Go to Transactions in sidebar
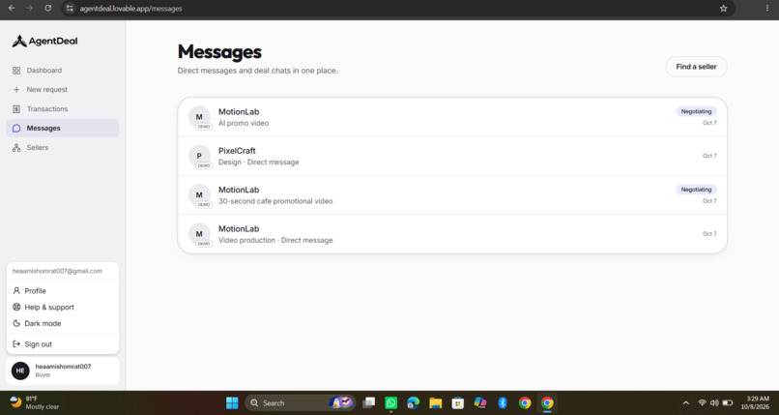Screen dimensions: 779x415 click(x=63, y=109)
